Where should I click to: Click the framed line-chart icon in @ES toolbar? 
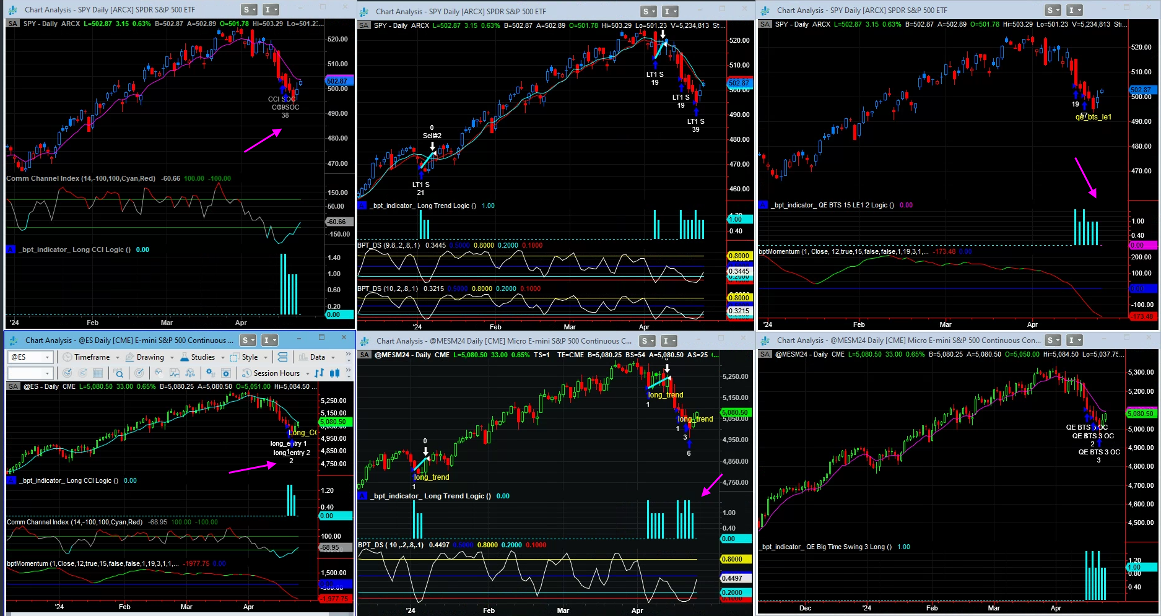[x=175, y=373]
